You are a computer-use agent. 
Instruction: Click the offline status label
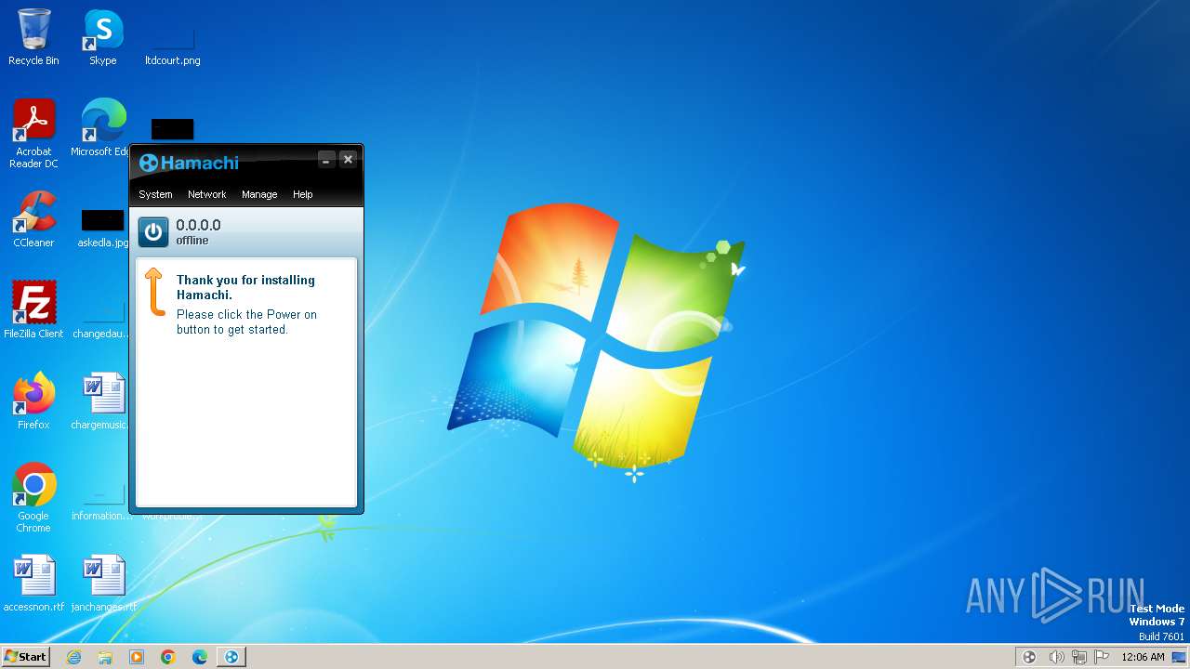(x=192, y=241)
